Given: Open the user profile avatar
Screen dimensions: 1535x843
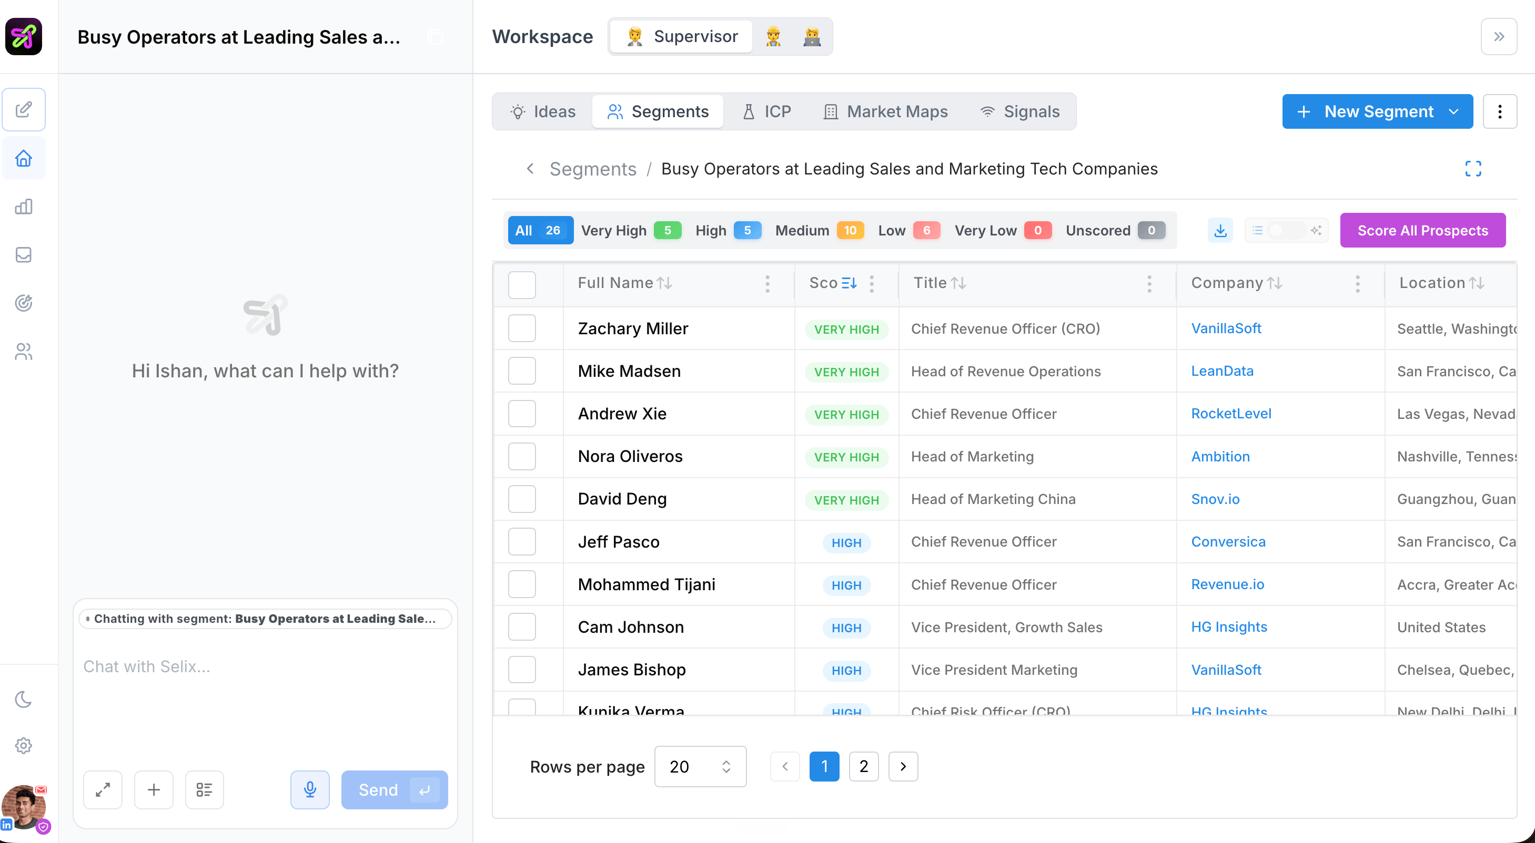Looking at the screenshot, I should (x=24, y=808).
